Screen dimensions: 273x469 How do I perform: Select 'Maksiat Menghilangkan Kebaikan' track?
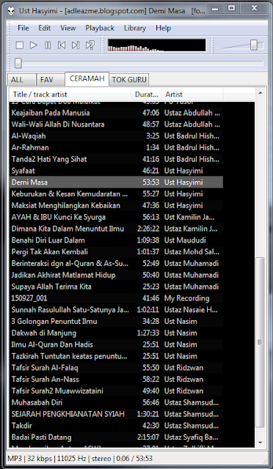pos(116,205)
